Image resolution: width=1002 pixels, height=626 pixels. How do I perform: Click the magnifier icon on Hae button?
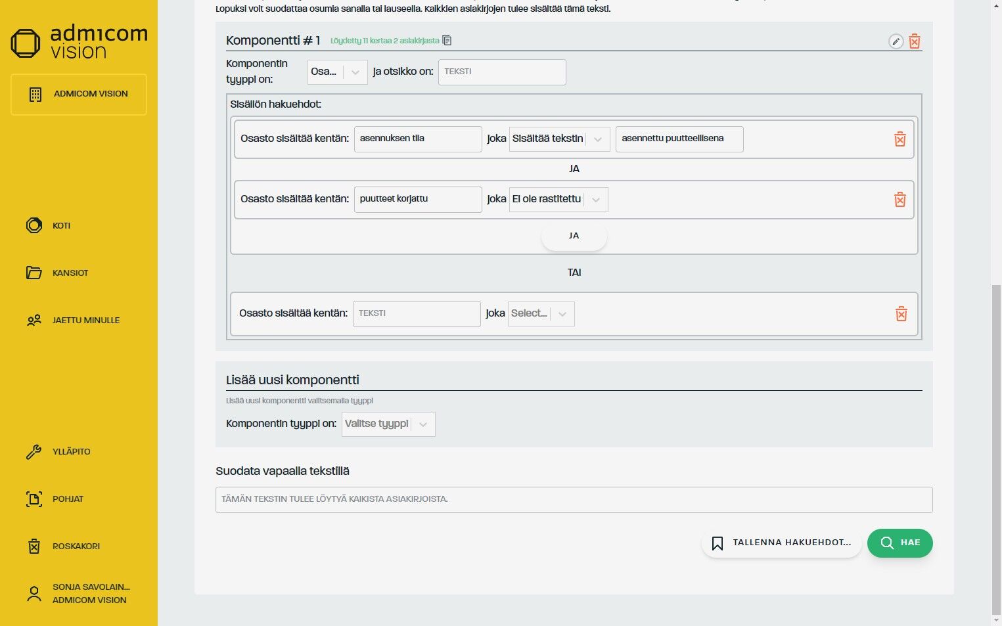point(887,543)
